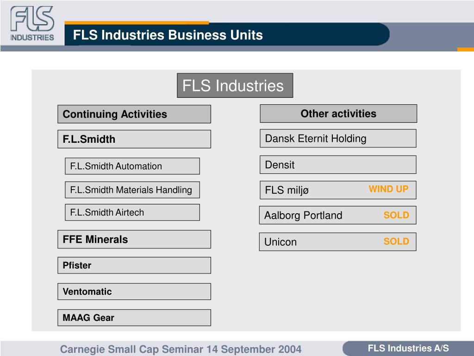Viewport: 474px width, 356px height.
Task: Click the Densit box
Action: [x=338, y=165]
